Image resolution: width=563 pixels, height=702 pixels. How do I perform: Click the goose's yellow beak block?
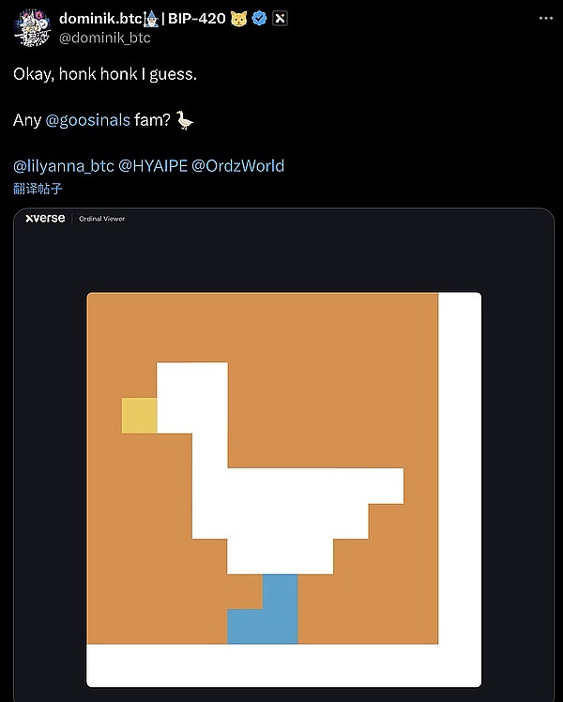coord(139,416)
